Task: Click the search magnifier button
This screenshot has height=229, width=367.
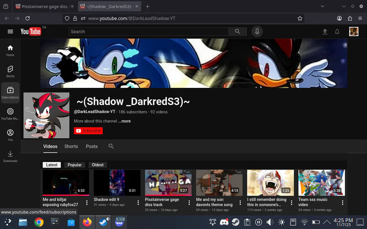Action: click(x=237, y=31)
